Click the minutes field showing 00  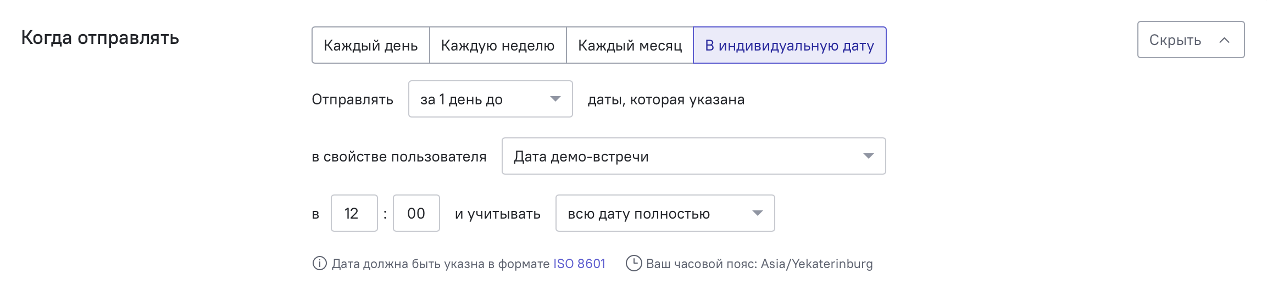click(416, 213)
